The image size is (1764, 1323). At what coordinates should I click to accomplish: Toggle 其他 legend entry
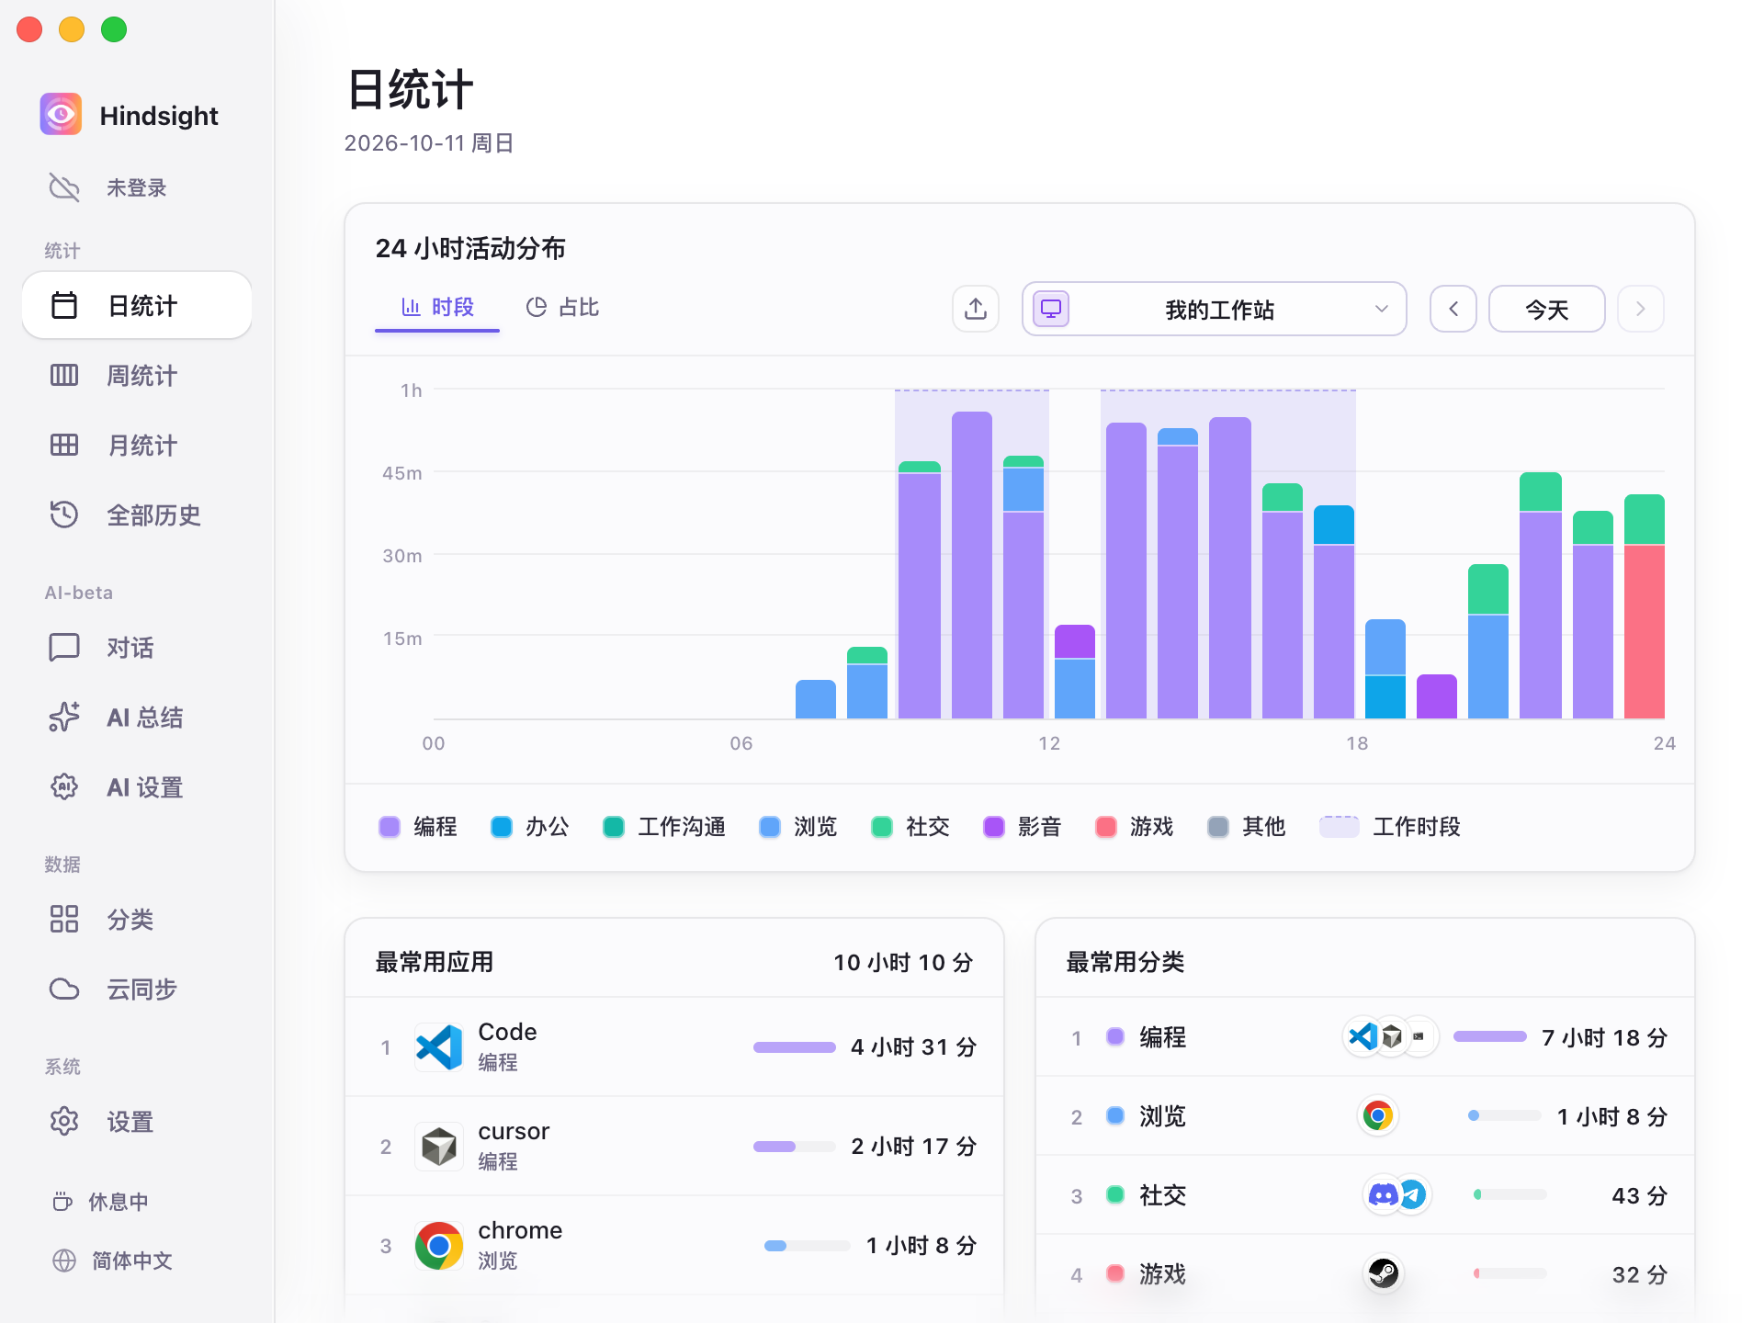[x=1247, y=827]
